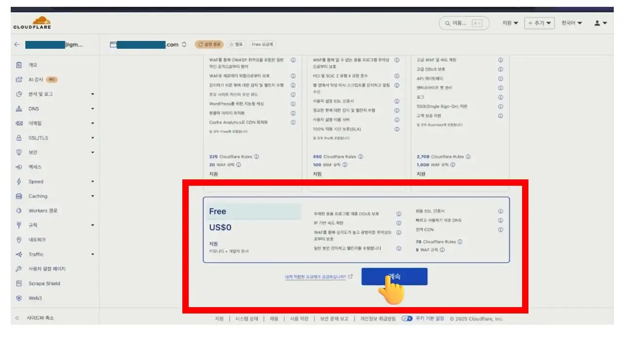Click the Free 요금제 badge
Viewport: 624px width, 351px height.
click(263, 44)
